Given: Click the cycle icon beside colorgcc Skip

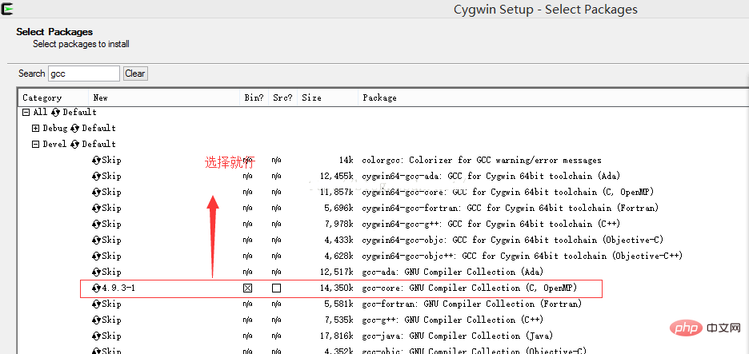Looking at the screenshot, I should pyautogui.click(x=97, y=161).
